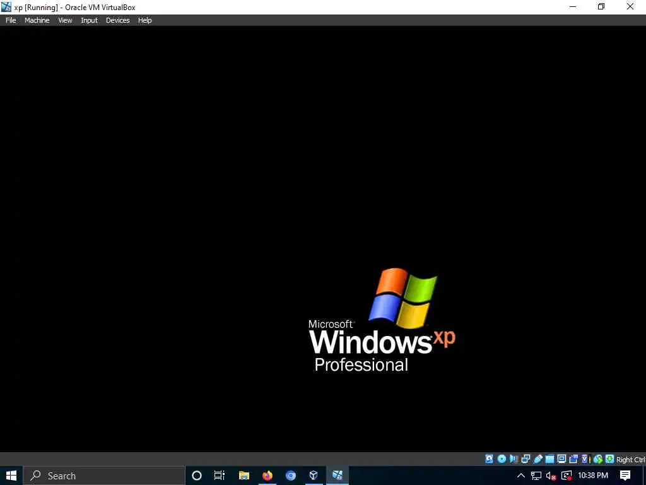Viewport: 646px width, 485px height.
Task: Click the virtualization (V) CPU status icon
Action: 585,459
